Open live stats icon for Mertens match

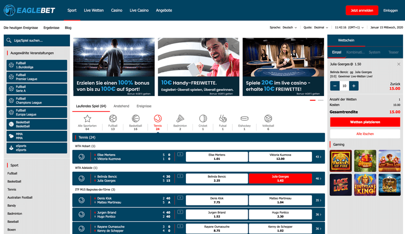tap(180, 155)
